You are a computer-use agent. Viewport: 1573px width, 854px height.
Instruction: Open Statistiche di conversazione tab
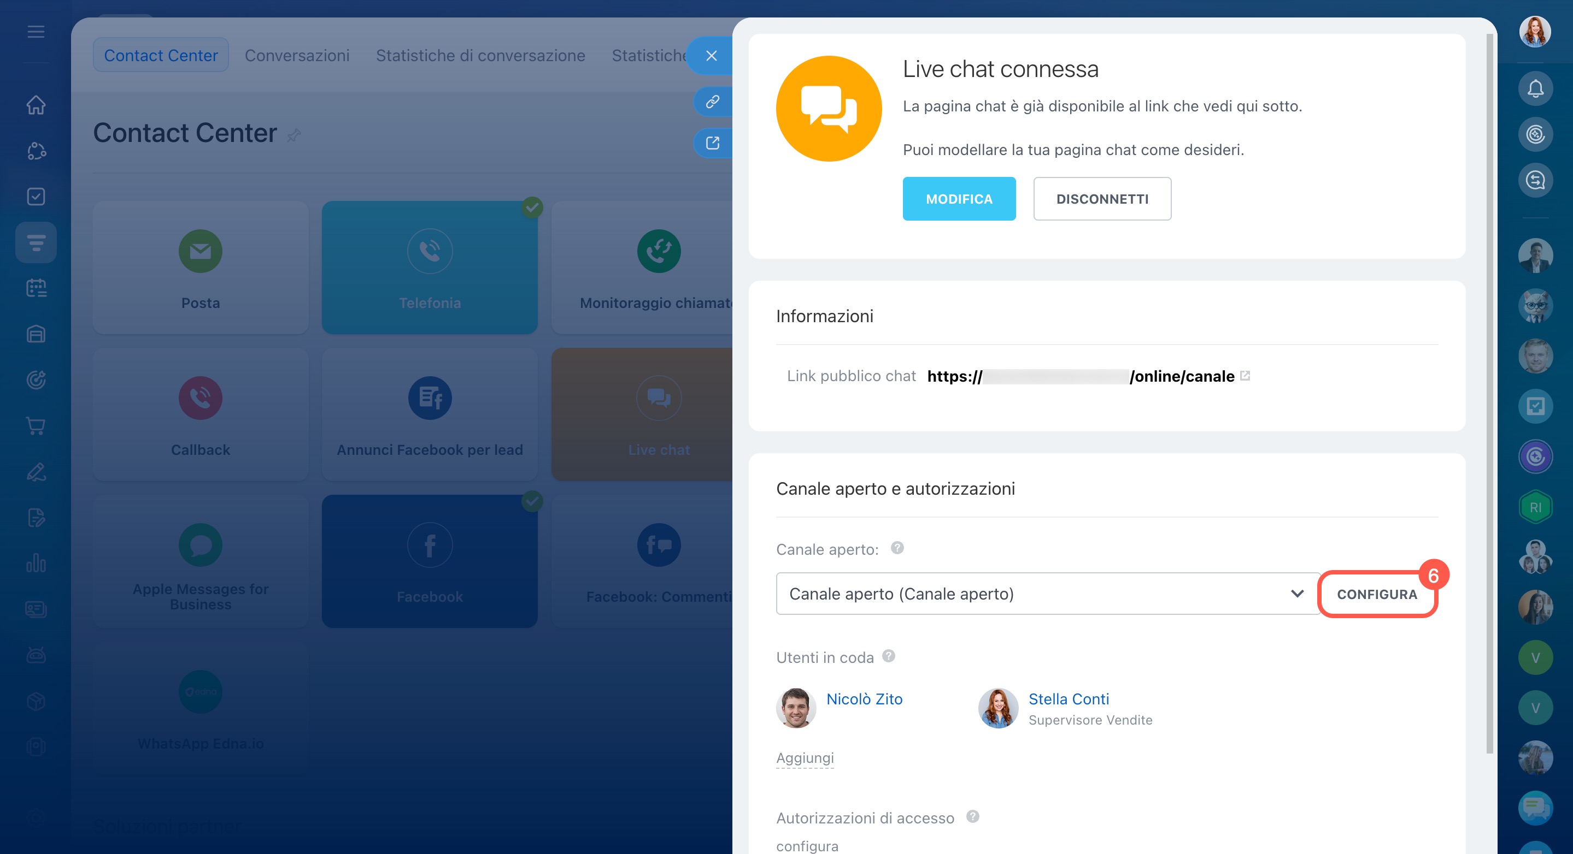[480, 56]
